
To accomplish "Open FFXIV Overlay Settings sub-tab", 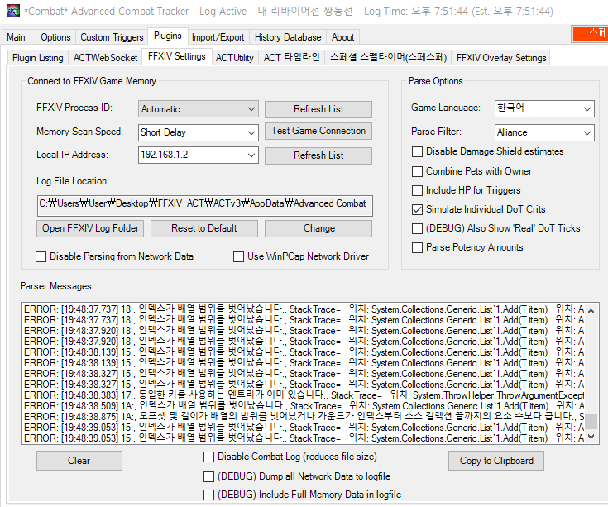I will 501,58.
